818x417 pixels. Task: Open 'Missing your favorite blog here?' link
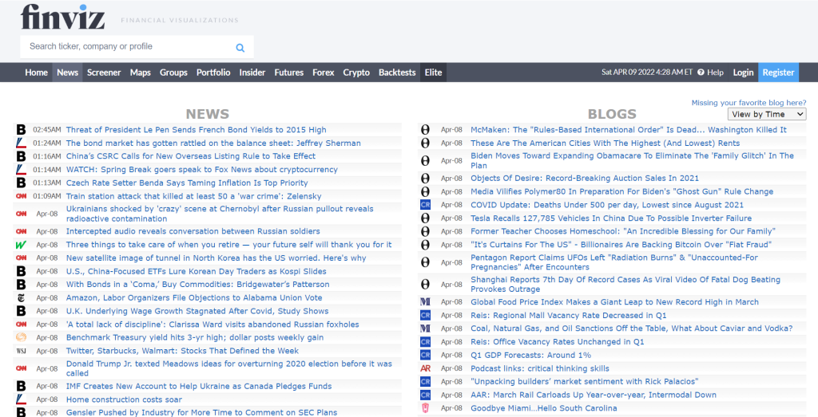[x=749, y=103]
